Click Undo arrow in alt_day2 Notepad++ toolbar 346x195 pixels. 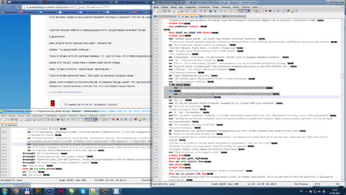coord(201,11)
